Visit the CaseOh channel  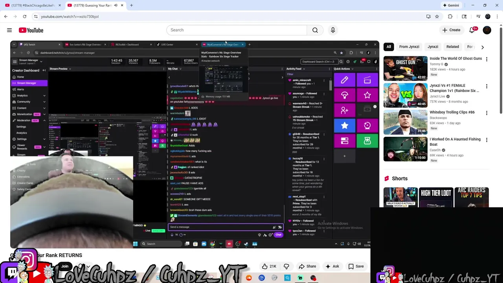(435, 150)
